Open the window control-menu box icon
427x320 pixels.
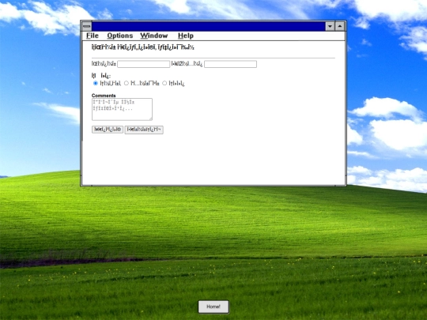(87, 26)
